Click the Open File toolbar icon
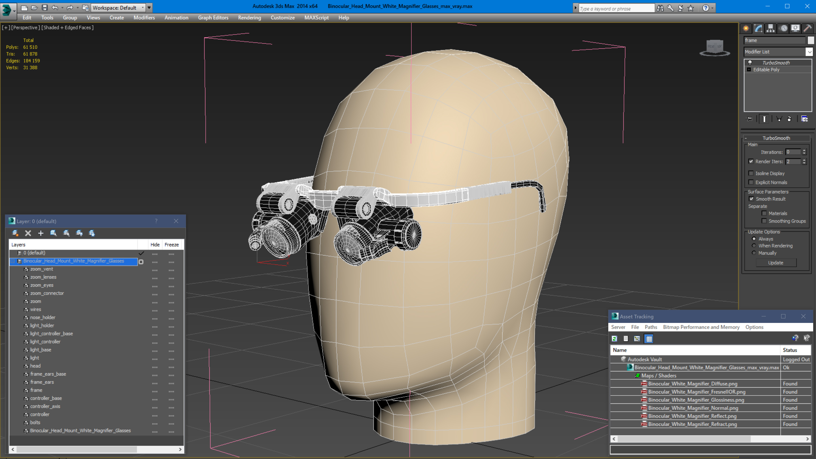Viewport: 816px width, 459px height. click(34, 8)
